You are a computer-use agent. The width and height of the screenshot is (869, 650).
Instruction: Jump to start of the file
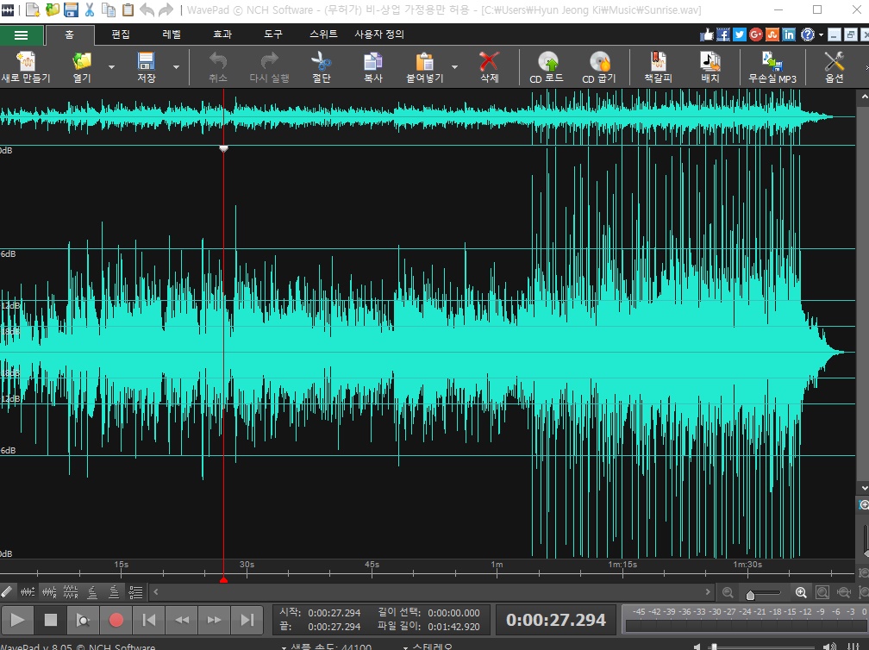pyautogui.click(x=148, y=620)
